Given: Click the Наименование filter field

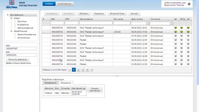Looking at the screenshot, I should [96, 23].
